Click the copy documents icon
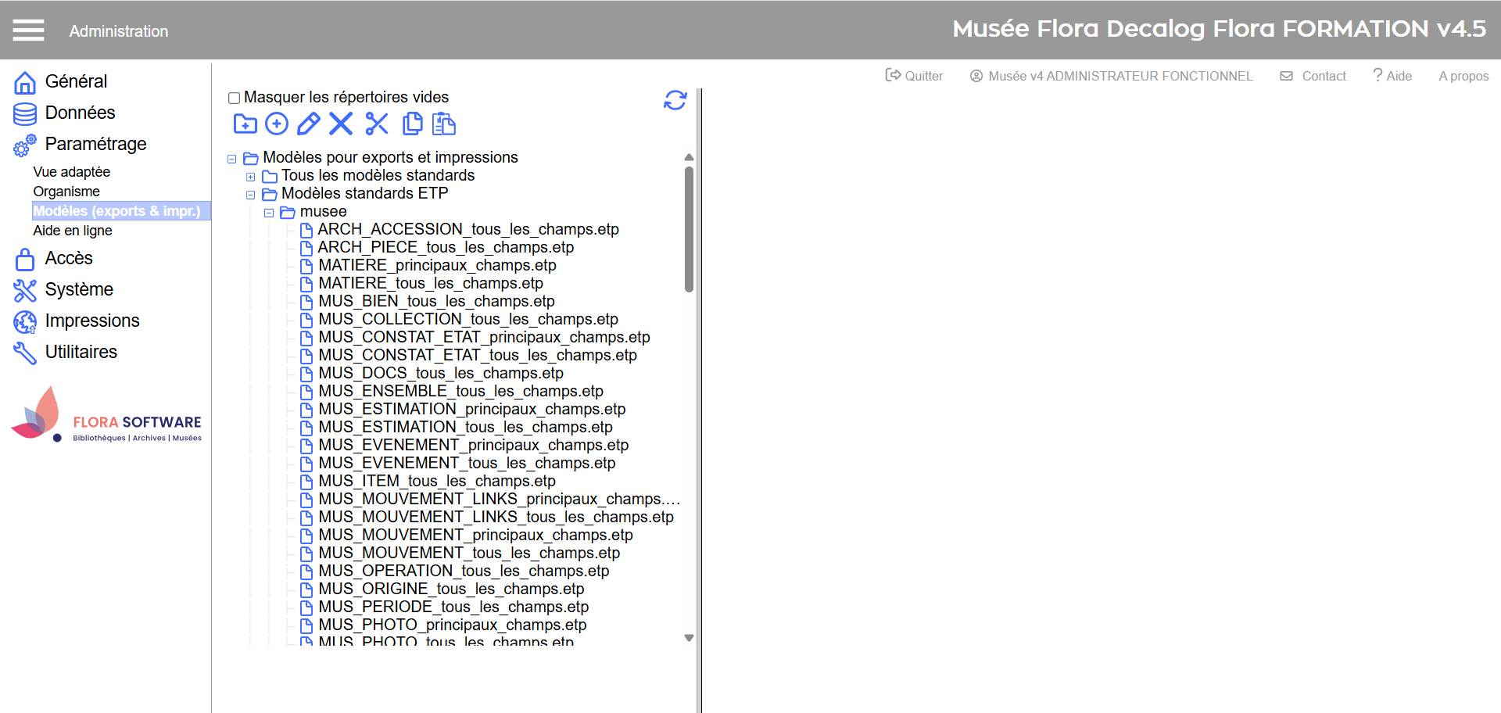The width and height of the screenshot is (1501, 713). pos(412,124)
